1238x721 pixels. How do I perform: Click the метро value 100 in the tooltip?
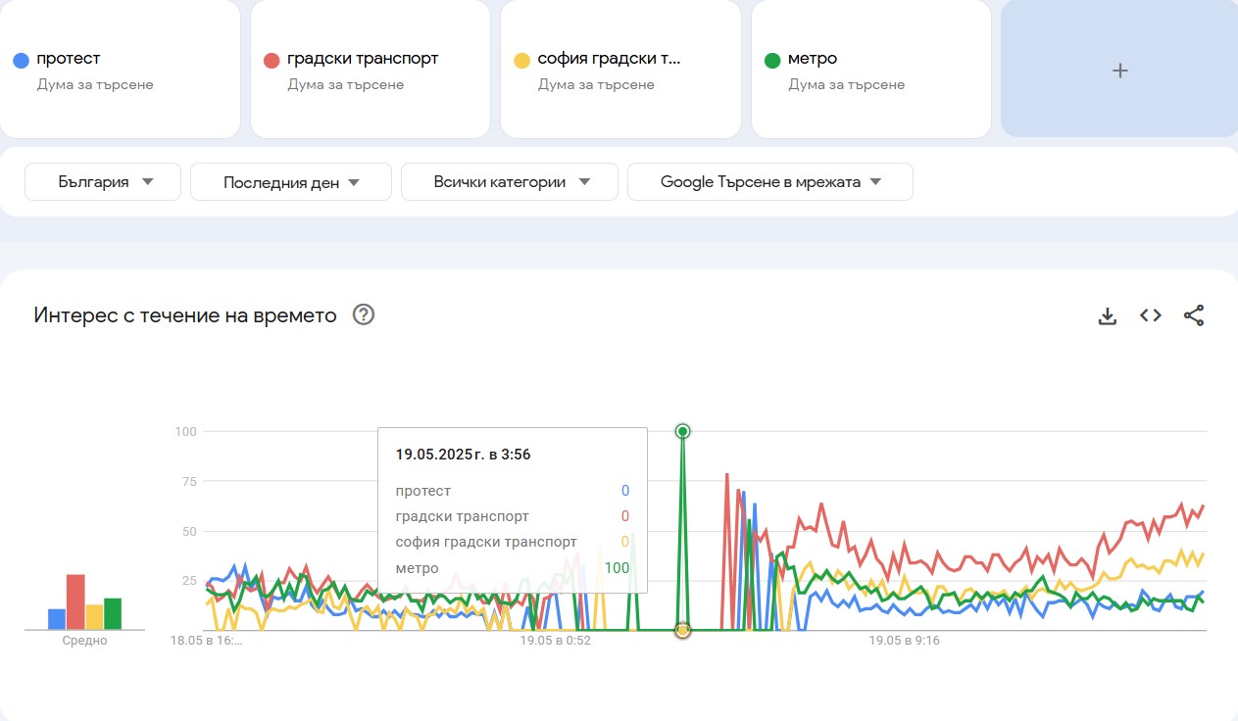pyautogui.click(x=617, y=567)
